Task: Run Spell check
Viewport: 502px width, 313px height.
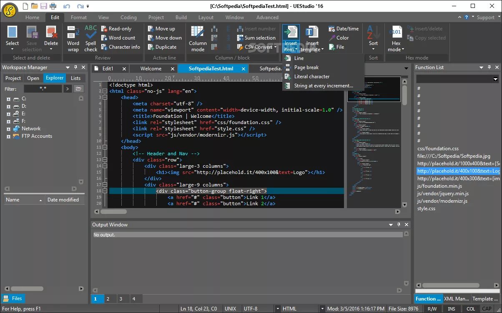Action: [90, 38]
